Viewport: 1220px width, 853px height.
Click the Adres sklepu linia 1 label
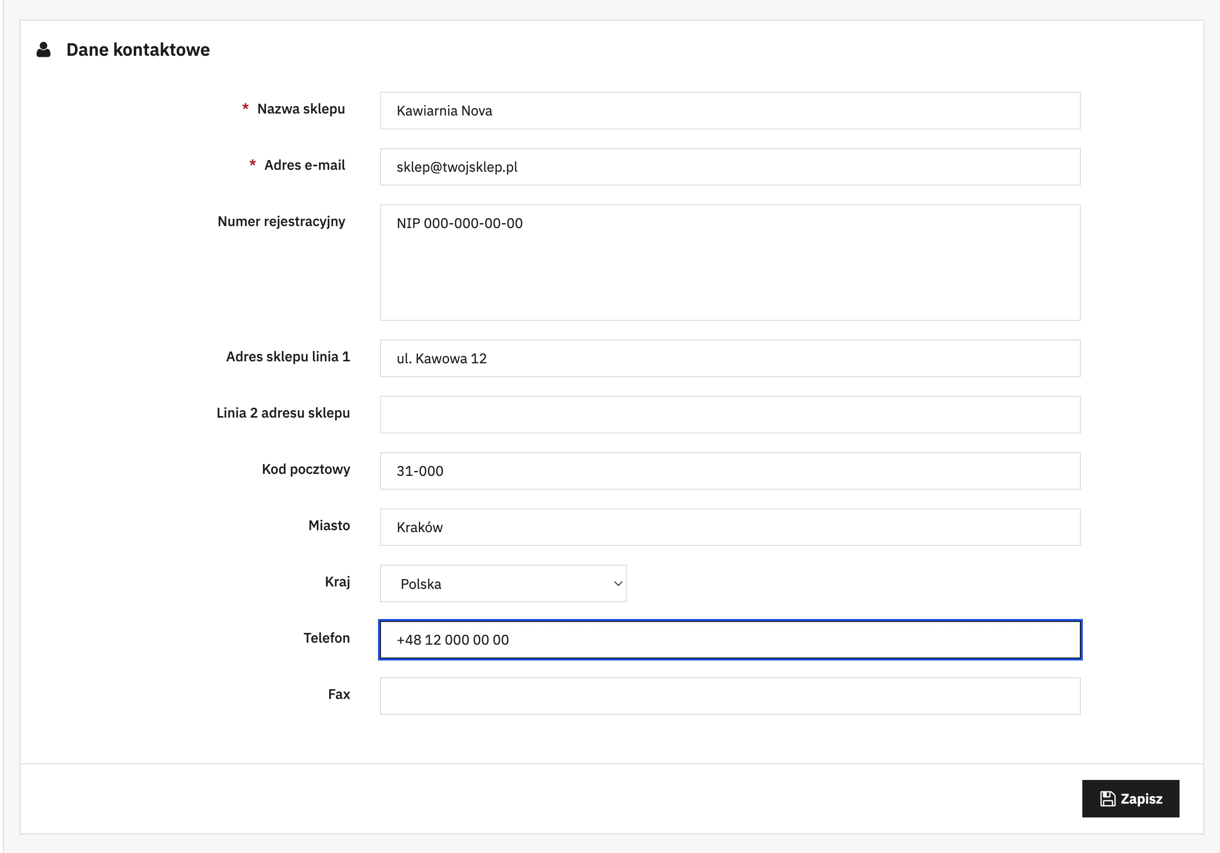pos(288,356)
